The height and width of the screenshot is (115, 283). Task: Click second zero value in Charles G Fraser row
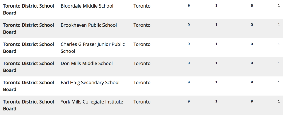pos(252,44)
